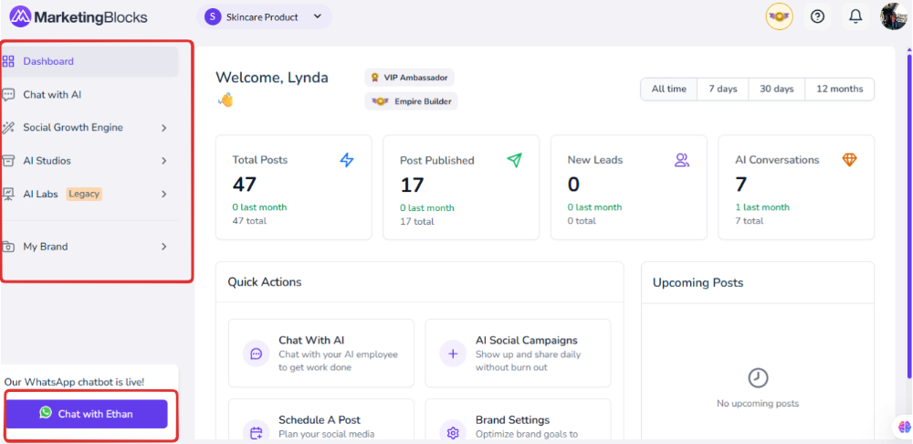Image resolution: width=913 pixels, height=444 pixels.
Task: Open the Skincare Product brand dropdown
Action: click(264, 16)
